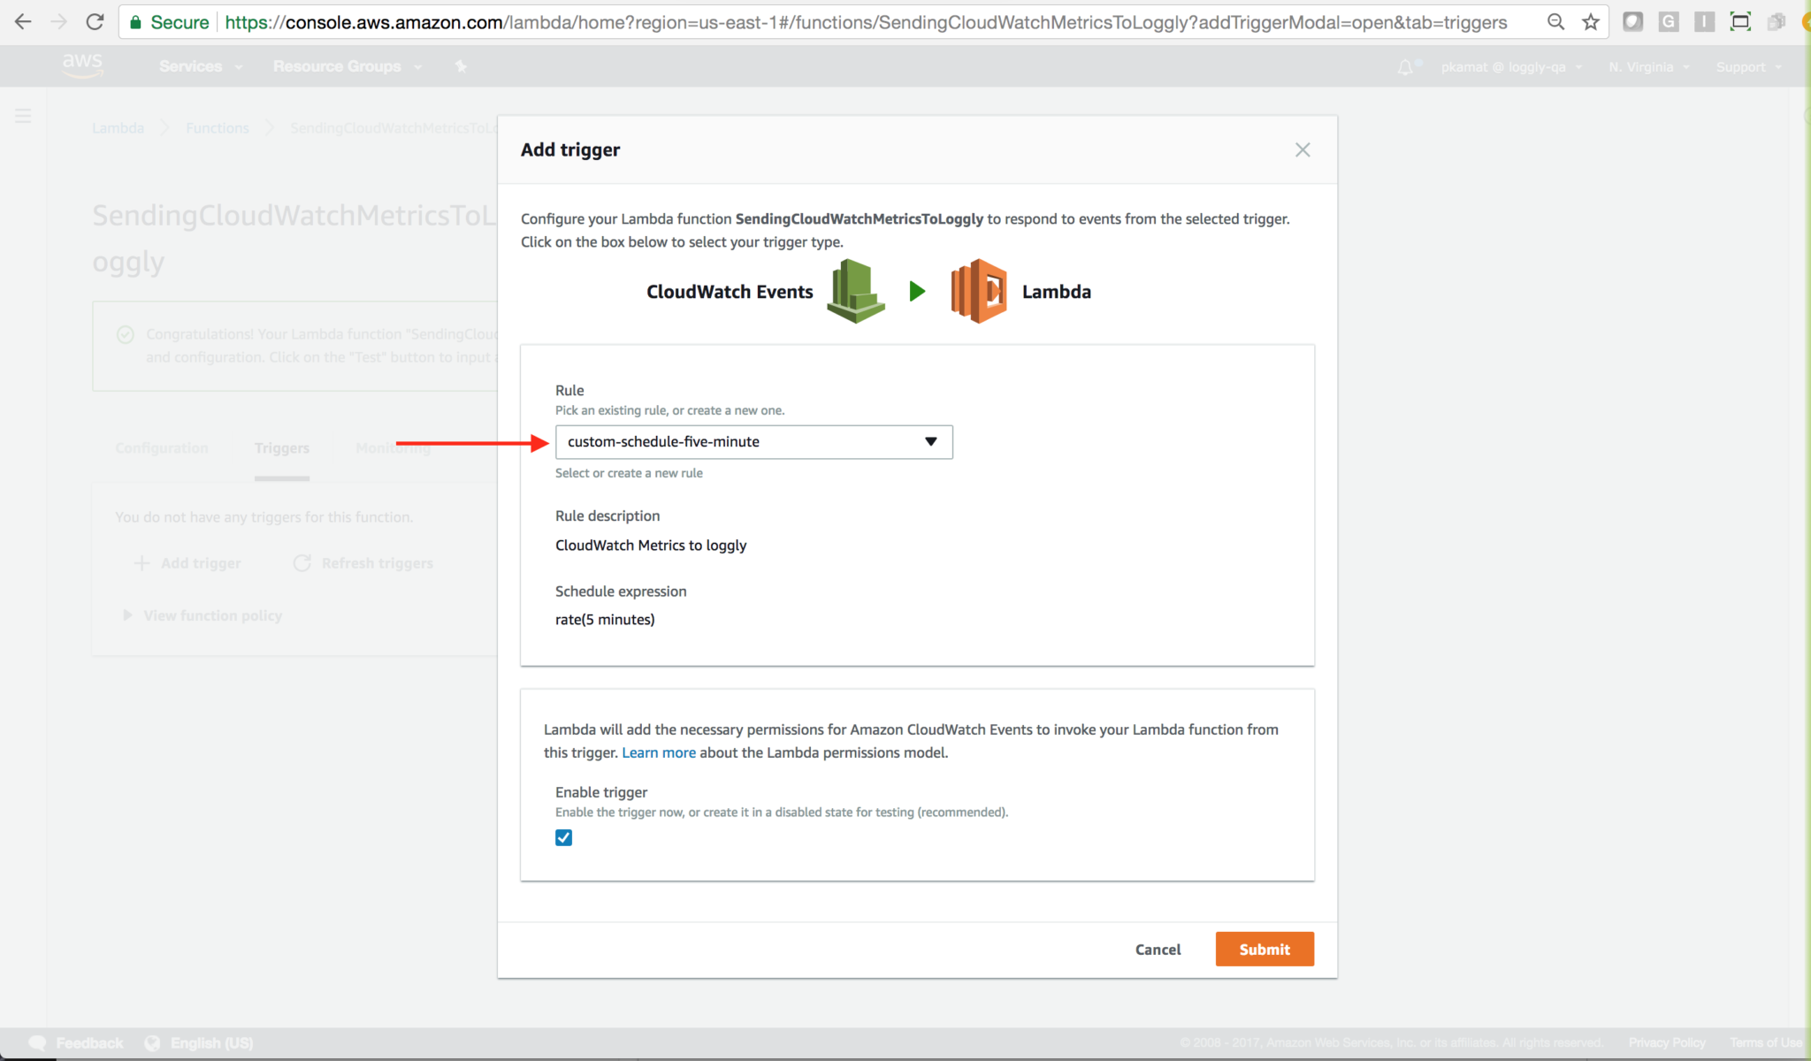Switch to the Triggers tab

click(x=281, y=448)
